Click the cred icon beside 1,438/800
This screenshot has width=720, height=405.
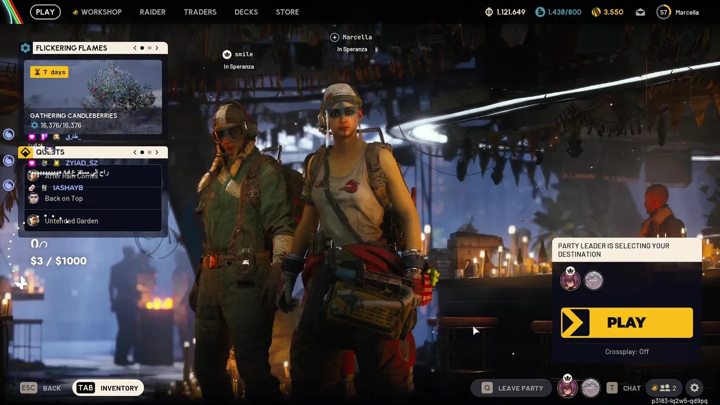point(540,12)
